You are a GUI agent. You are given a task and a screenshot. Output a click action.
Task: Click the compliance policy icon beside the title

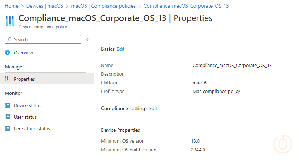pyautogui.click(x=10, y=21)
